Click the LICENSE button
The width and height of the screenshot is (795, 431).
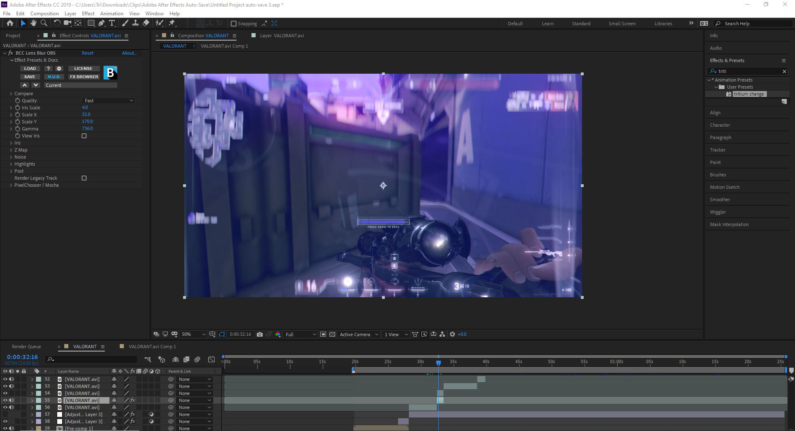pos(83,69)
